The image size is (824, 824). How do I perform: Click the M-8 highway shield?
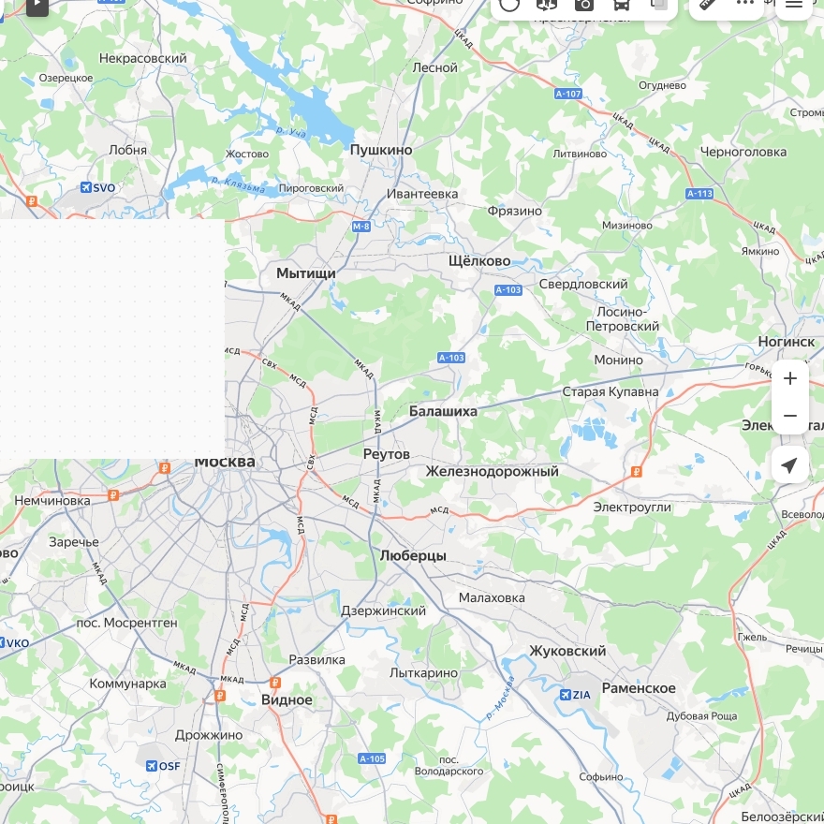click(361, 227)
